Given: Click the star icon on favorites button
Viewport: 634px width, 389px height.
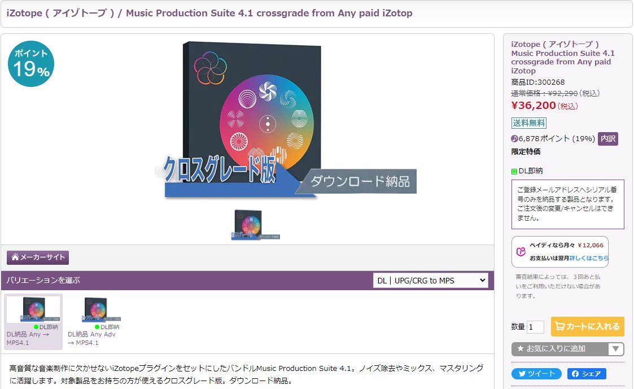Looking at the screenshot, I should tap(521, 348).
